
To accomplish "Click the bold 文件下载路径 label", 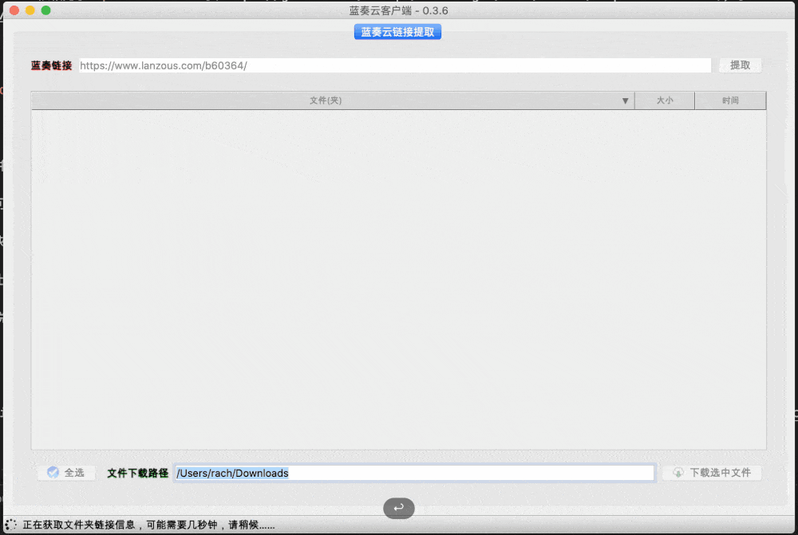I will (x=138, y=472).
